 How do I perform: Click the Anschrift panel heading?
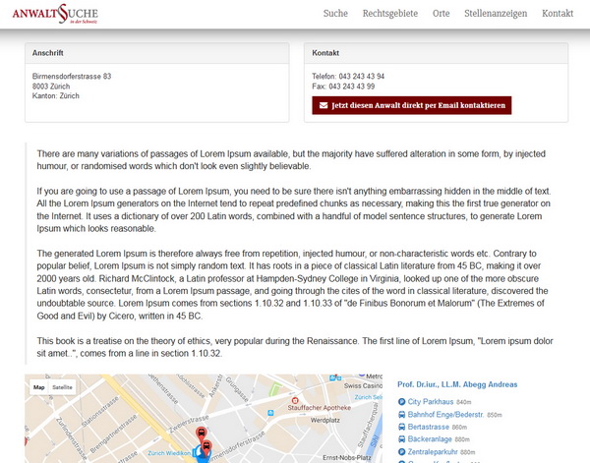coord(48,53)
